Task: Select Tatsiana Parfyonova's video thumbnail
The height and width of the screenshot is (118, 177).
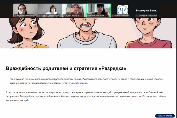Action: pos(25,9)
